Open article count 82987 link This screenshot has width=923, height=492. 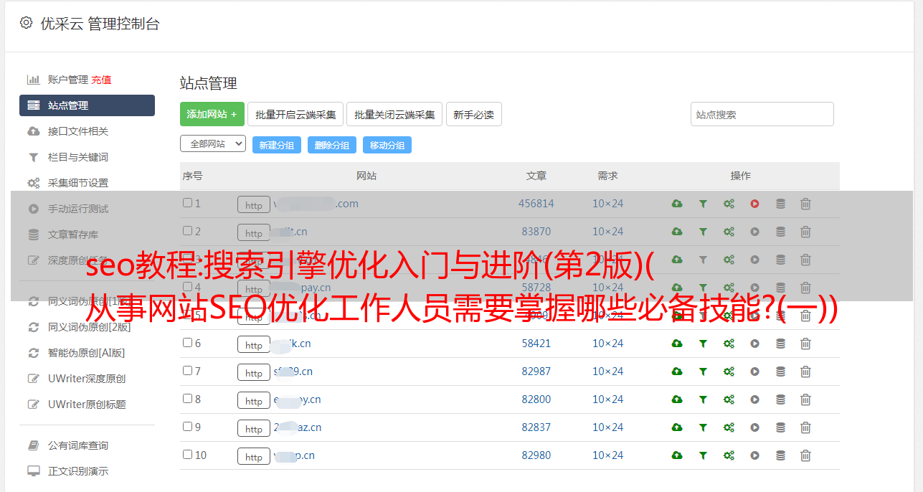point(536,372)
